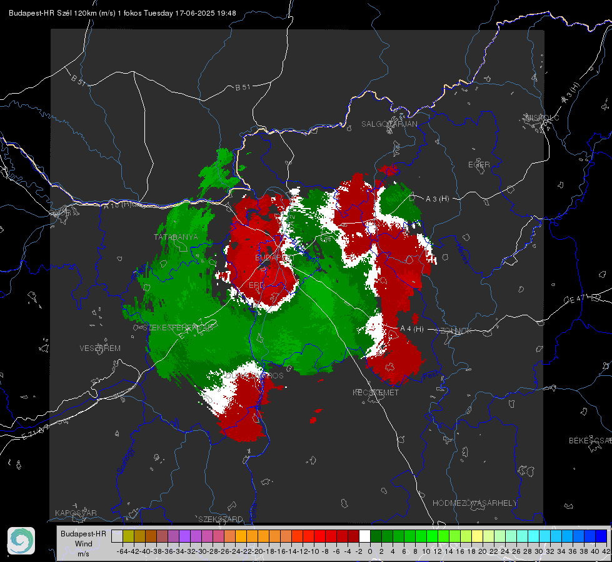Click the TATABÁNYA city label
Viewport: 612px width, 562px height.
176,237
